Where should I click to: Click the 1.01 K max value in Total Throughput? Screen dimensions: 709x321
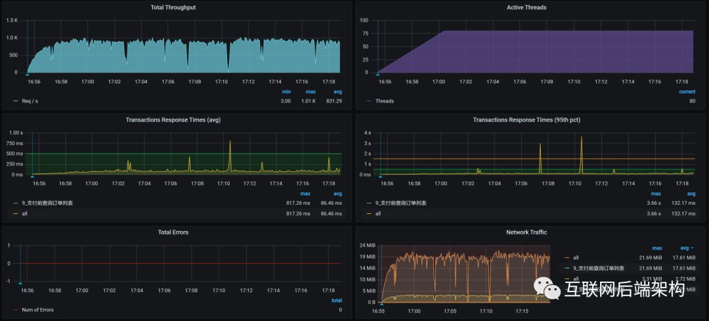coord(307,101)
